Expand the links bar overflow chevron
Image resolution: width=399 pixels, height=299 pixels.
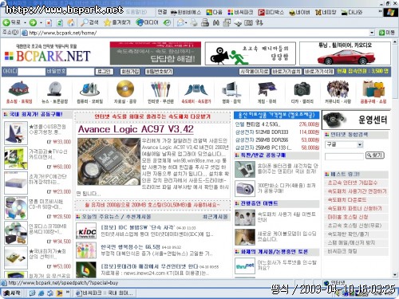point(380,12)
